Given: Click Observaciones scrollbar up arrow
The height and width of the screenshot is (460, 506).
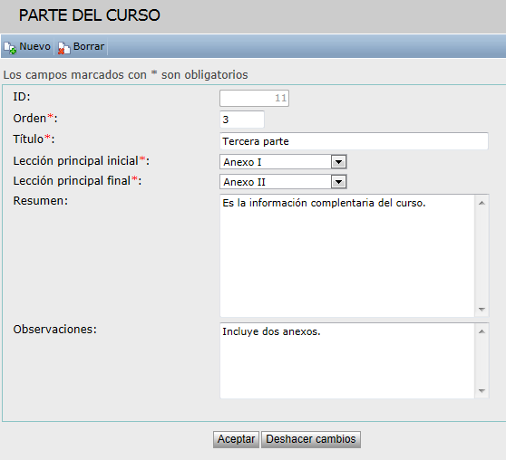Looking at the screenshot, I should (x=482, y=331).
